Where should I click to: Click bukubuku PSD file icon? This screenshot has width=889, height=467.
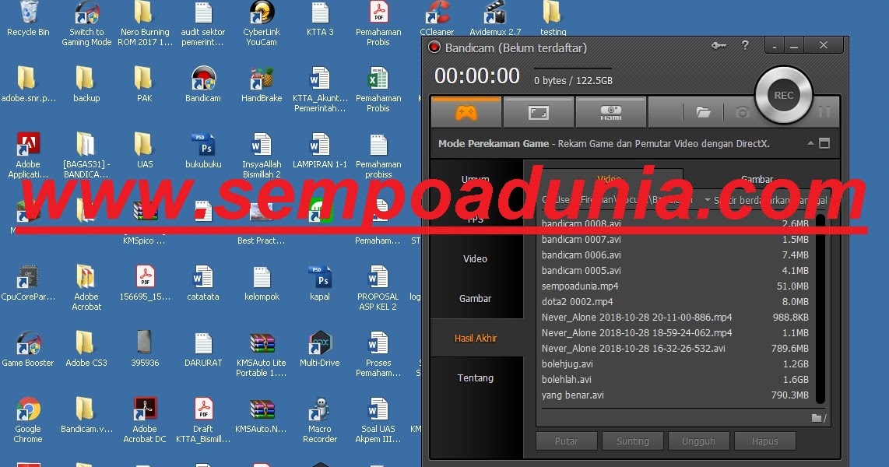click(x=203, y=151)
